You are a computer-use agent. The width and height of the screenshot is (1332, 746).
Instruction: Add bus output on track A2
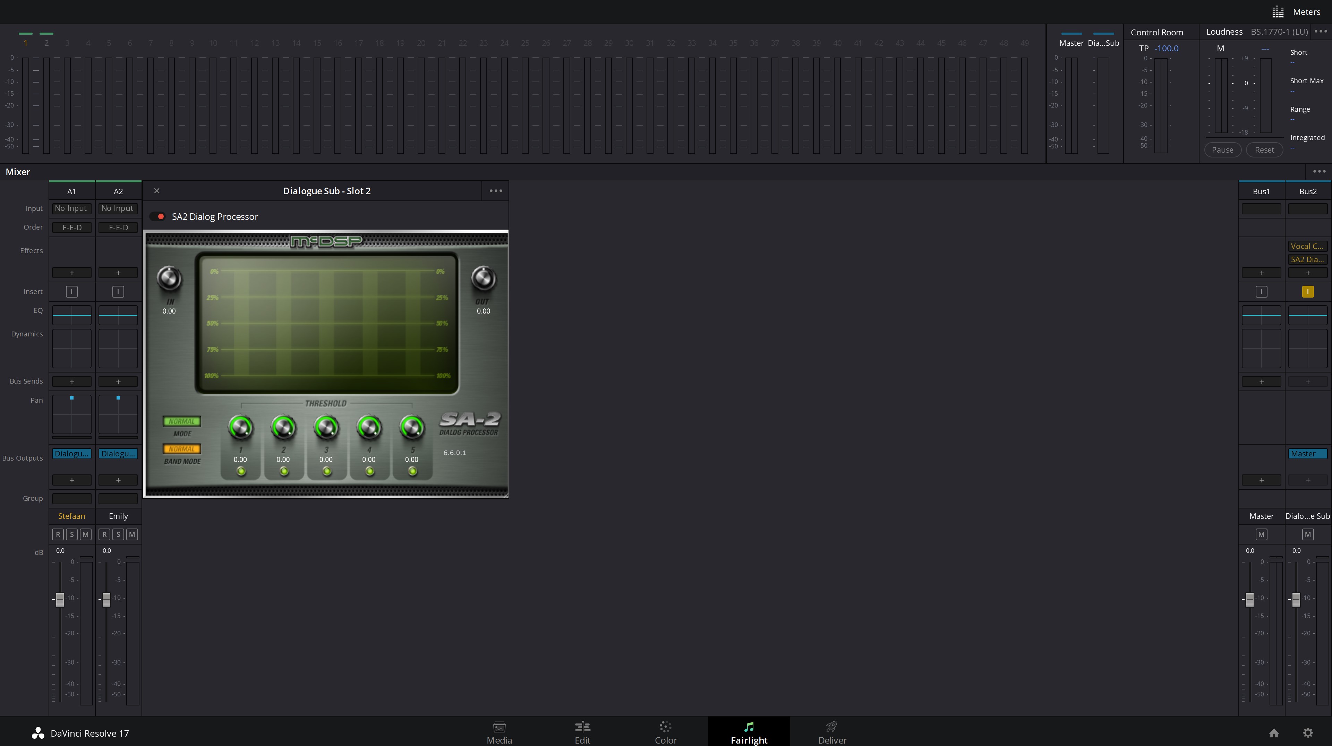coord(118,480)
